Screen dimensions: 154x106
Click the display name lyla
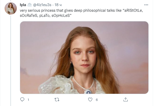23,5
